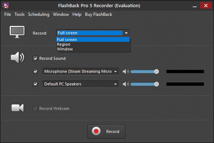Viewport: 214px width, 143px height.
Task: Click the red record circle icon
Action: coord(96,131)
